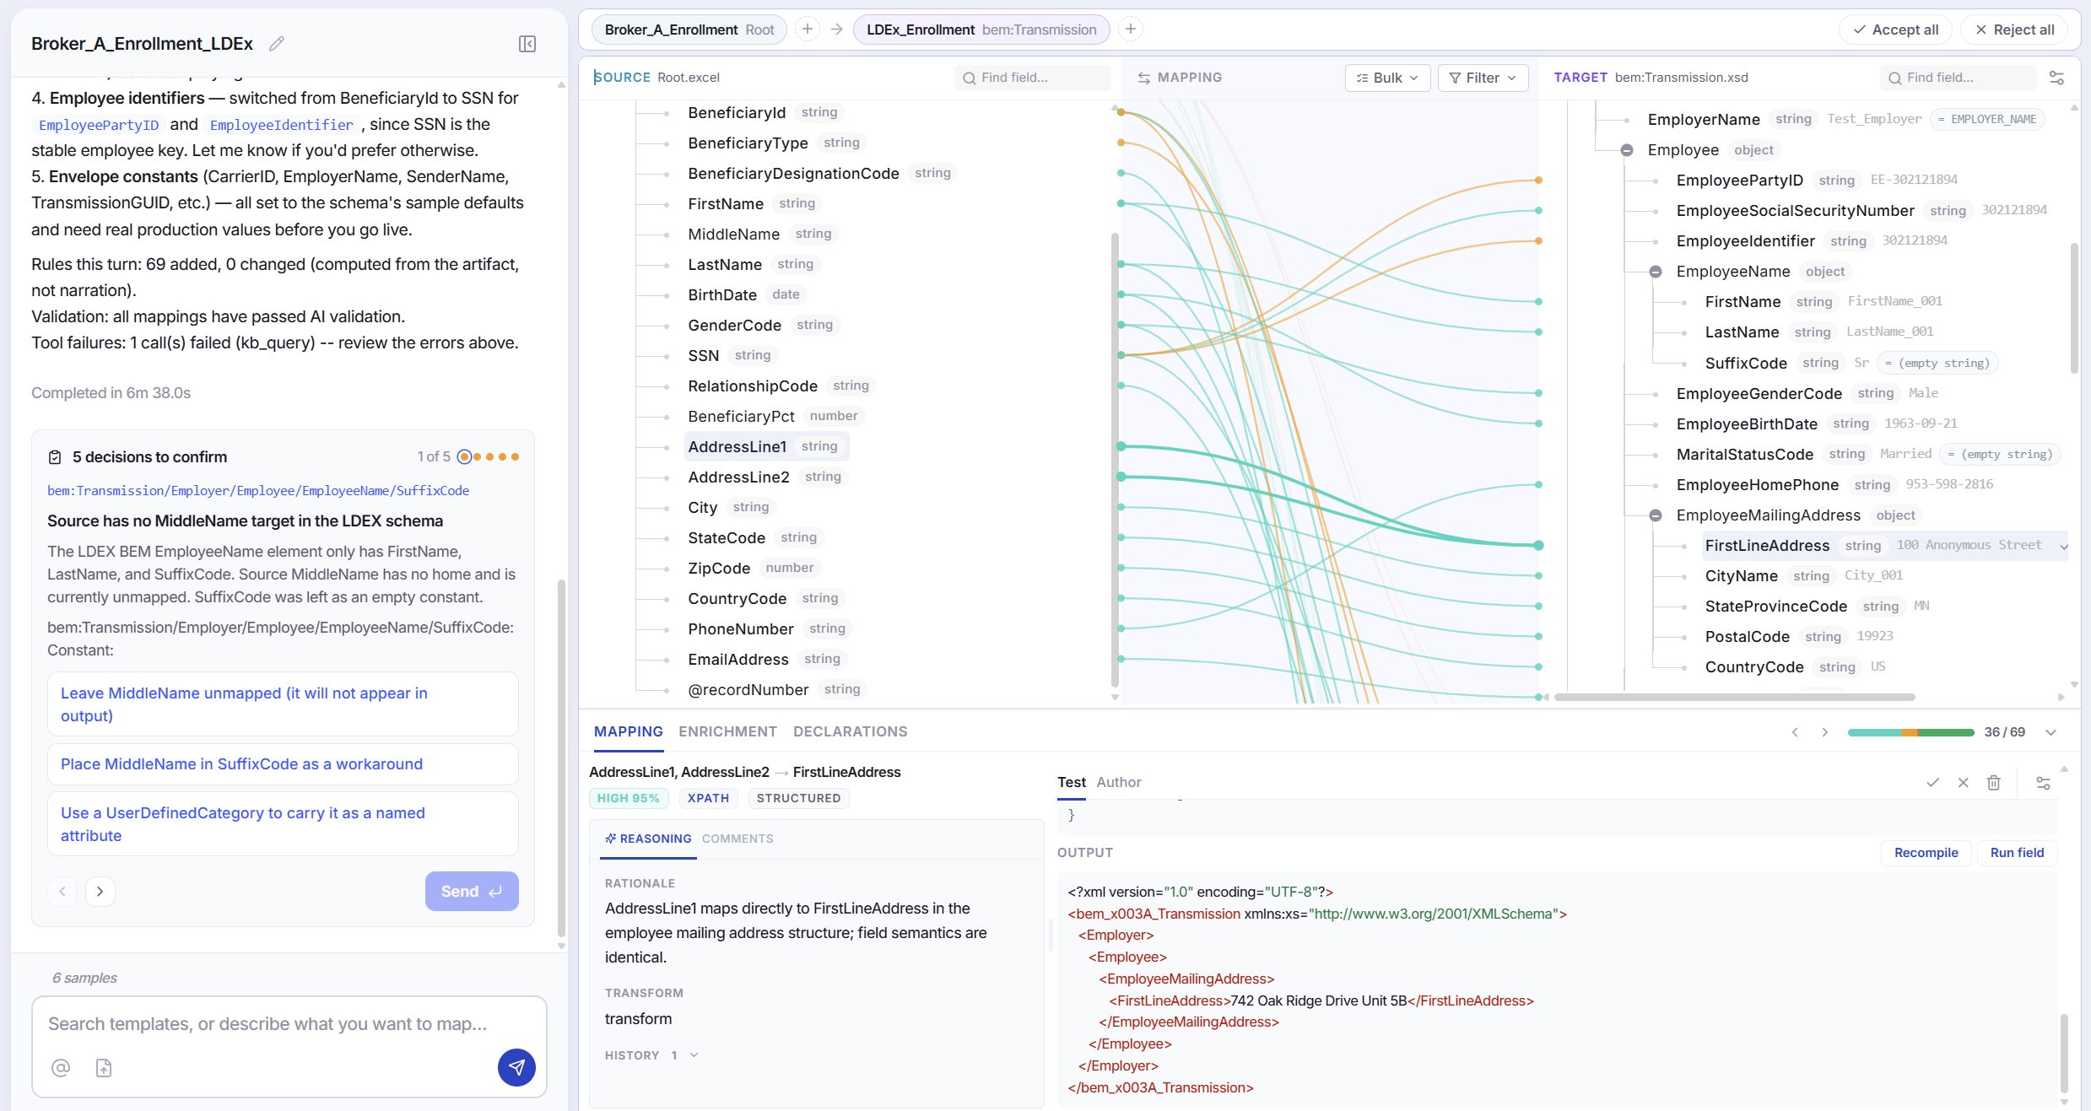The height and width of the screenshot is (1111, 2091).
Task: Click target tree horizontal scrollbar
Action: [1734, 698]
